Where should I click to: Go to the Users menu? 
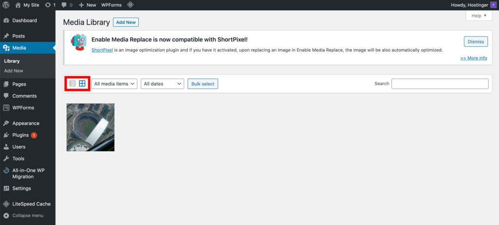point(19,147)
